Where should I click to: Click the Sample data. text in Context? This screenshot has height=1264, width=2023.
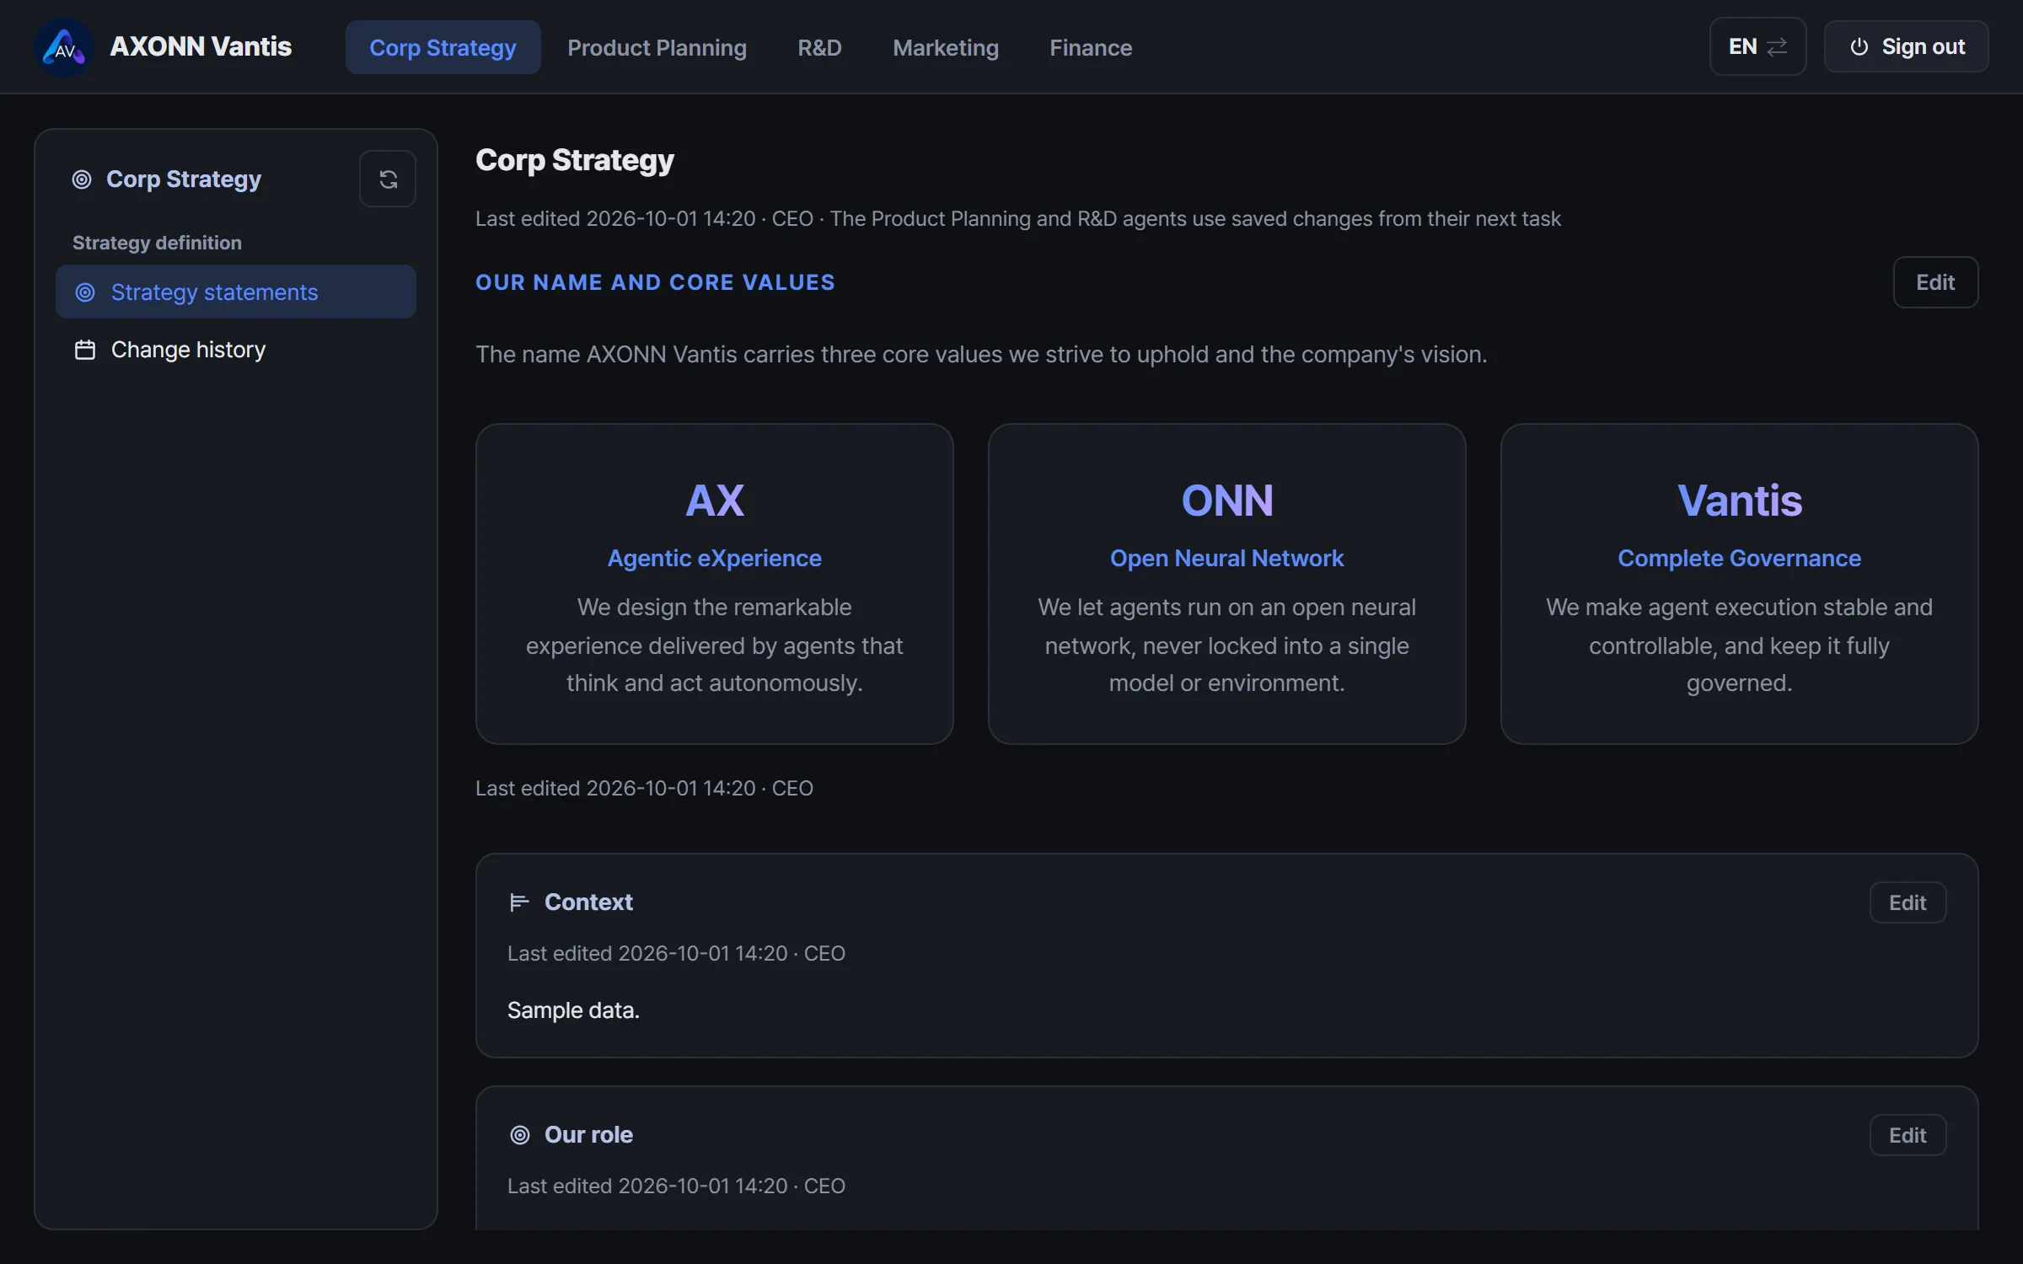573,1010
